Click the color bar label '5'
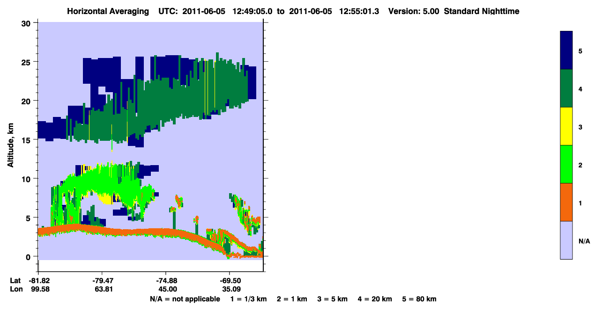The width and height of the screenshot is (609, 312). 580,51
